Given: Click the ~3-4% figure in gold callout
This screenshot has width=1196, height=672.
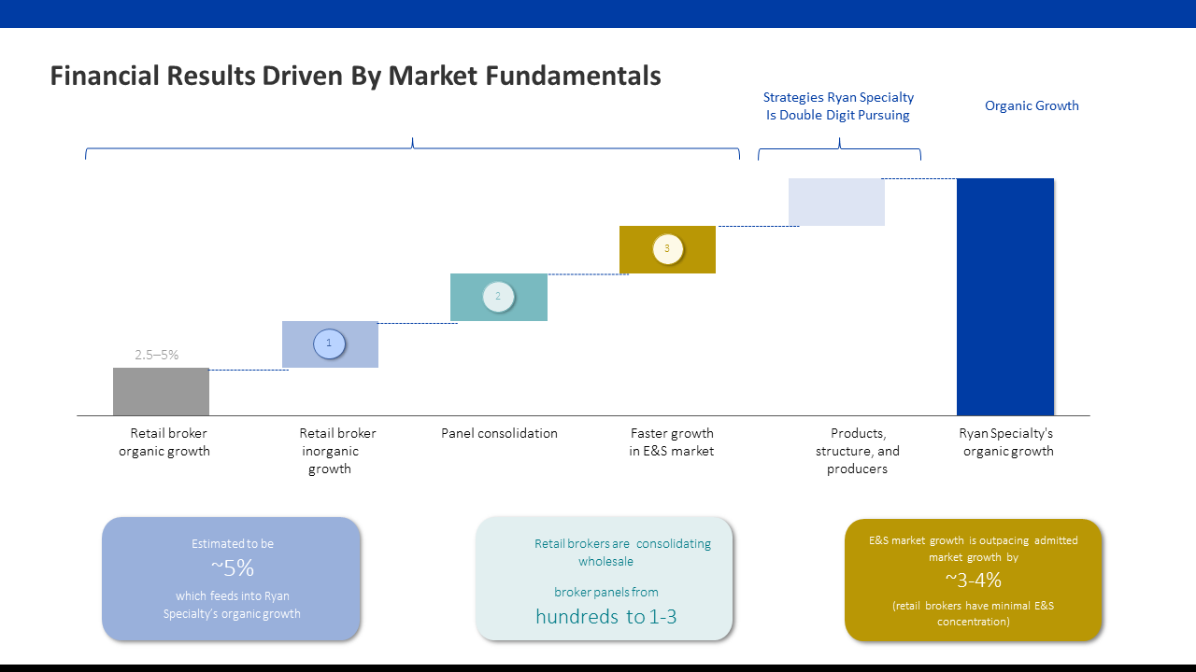Looking at the screenshot, I should click(x=973, y=581).
